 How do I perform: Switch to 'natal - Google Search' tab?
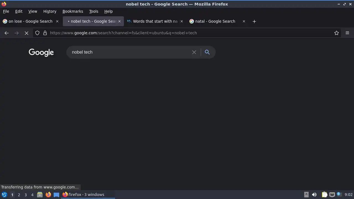point(217,21)
